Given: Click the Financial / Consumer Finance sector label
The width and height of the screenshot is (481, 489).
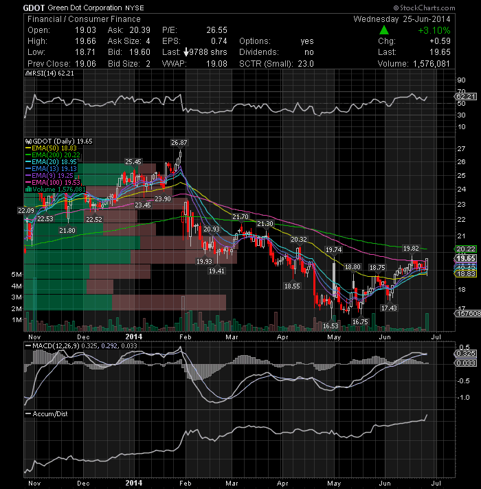Looking at the screenshot, I should tap(84, 19).
